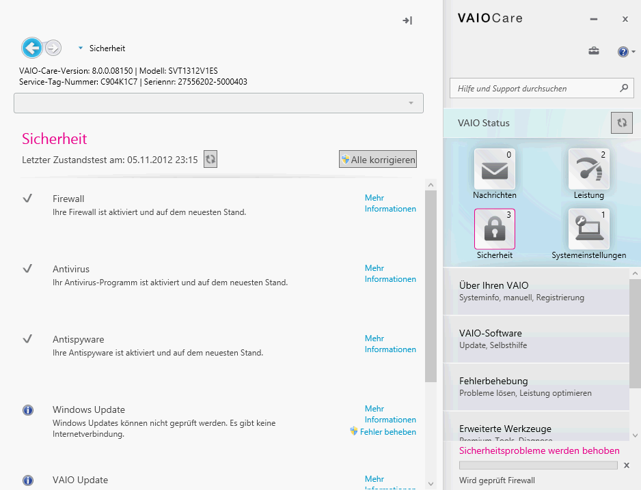The height and width of the screenshot is (490, 641).
Task: Click the search magnifier icon
Action: tap(624, 88)
